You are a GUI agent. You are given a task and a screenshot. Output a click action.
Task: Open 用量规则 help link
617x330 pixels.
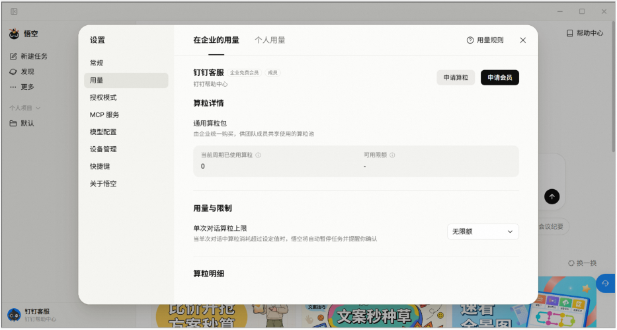pos(485,40)
